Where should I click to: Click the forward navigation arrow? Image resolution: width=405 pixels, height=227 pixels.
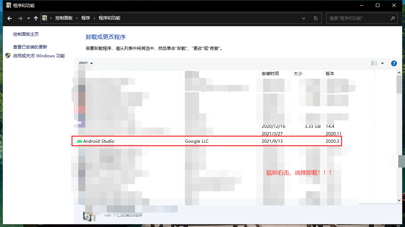click(x=20, y=18)
